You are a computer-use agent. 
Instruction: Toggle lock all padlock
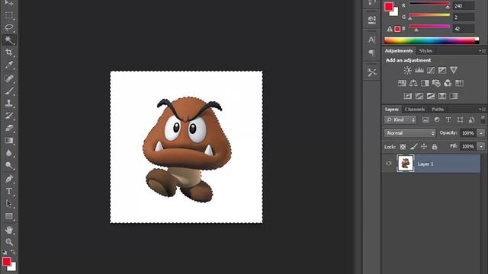point(435,147)
